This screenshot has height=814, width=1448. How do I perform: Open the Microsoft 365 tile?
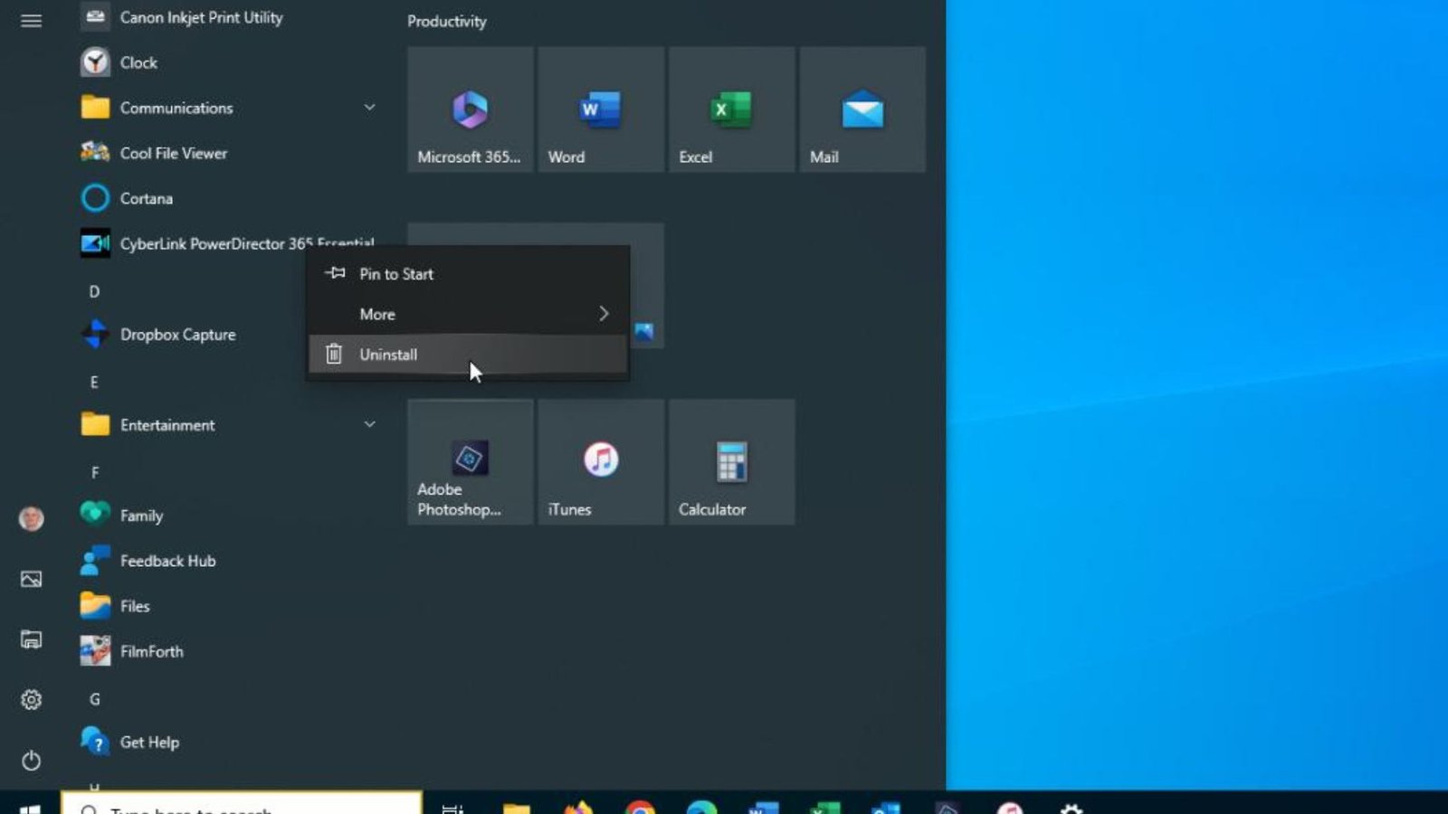[x=470, y=109]
